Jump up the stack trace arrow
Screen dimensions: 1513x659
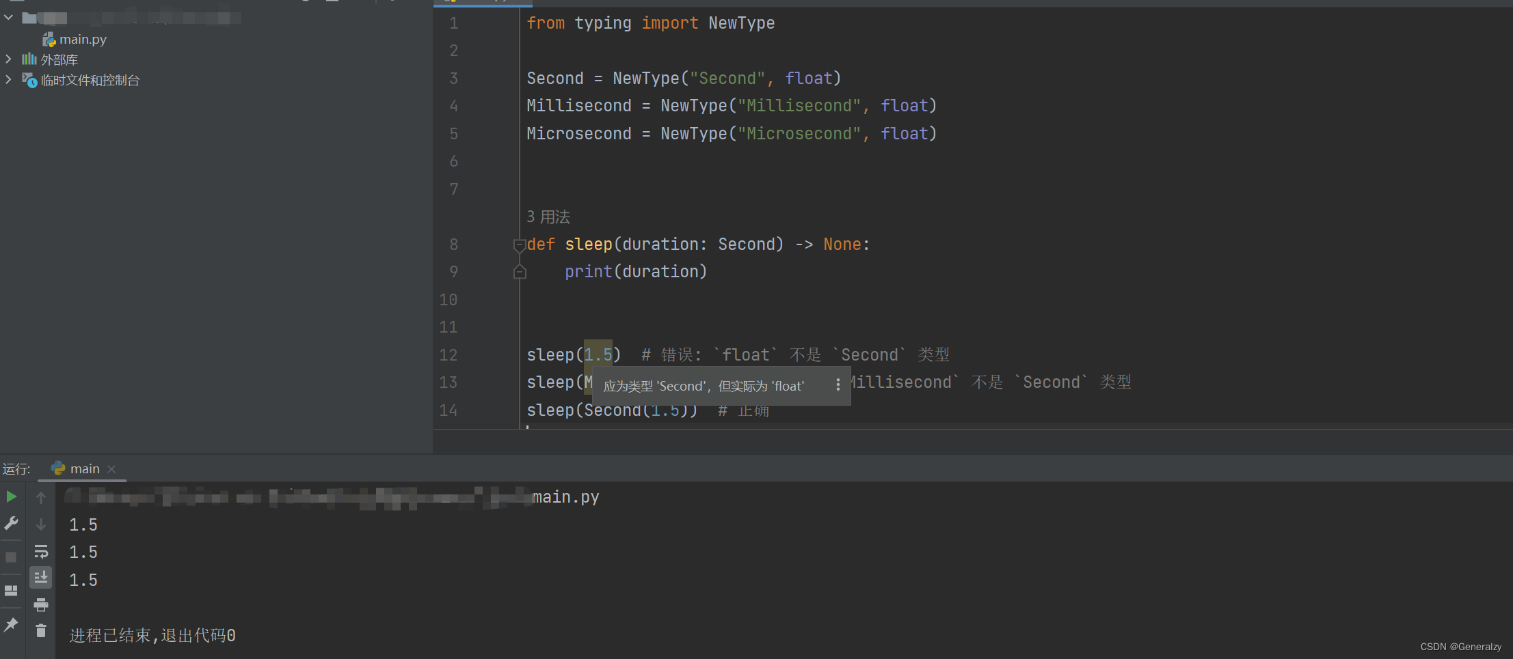tap(41, 497)
